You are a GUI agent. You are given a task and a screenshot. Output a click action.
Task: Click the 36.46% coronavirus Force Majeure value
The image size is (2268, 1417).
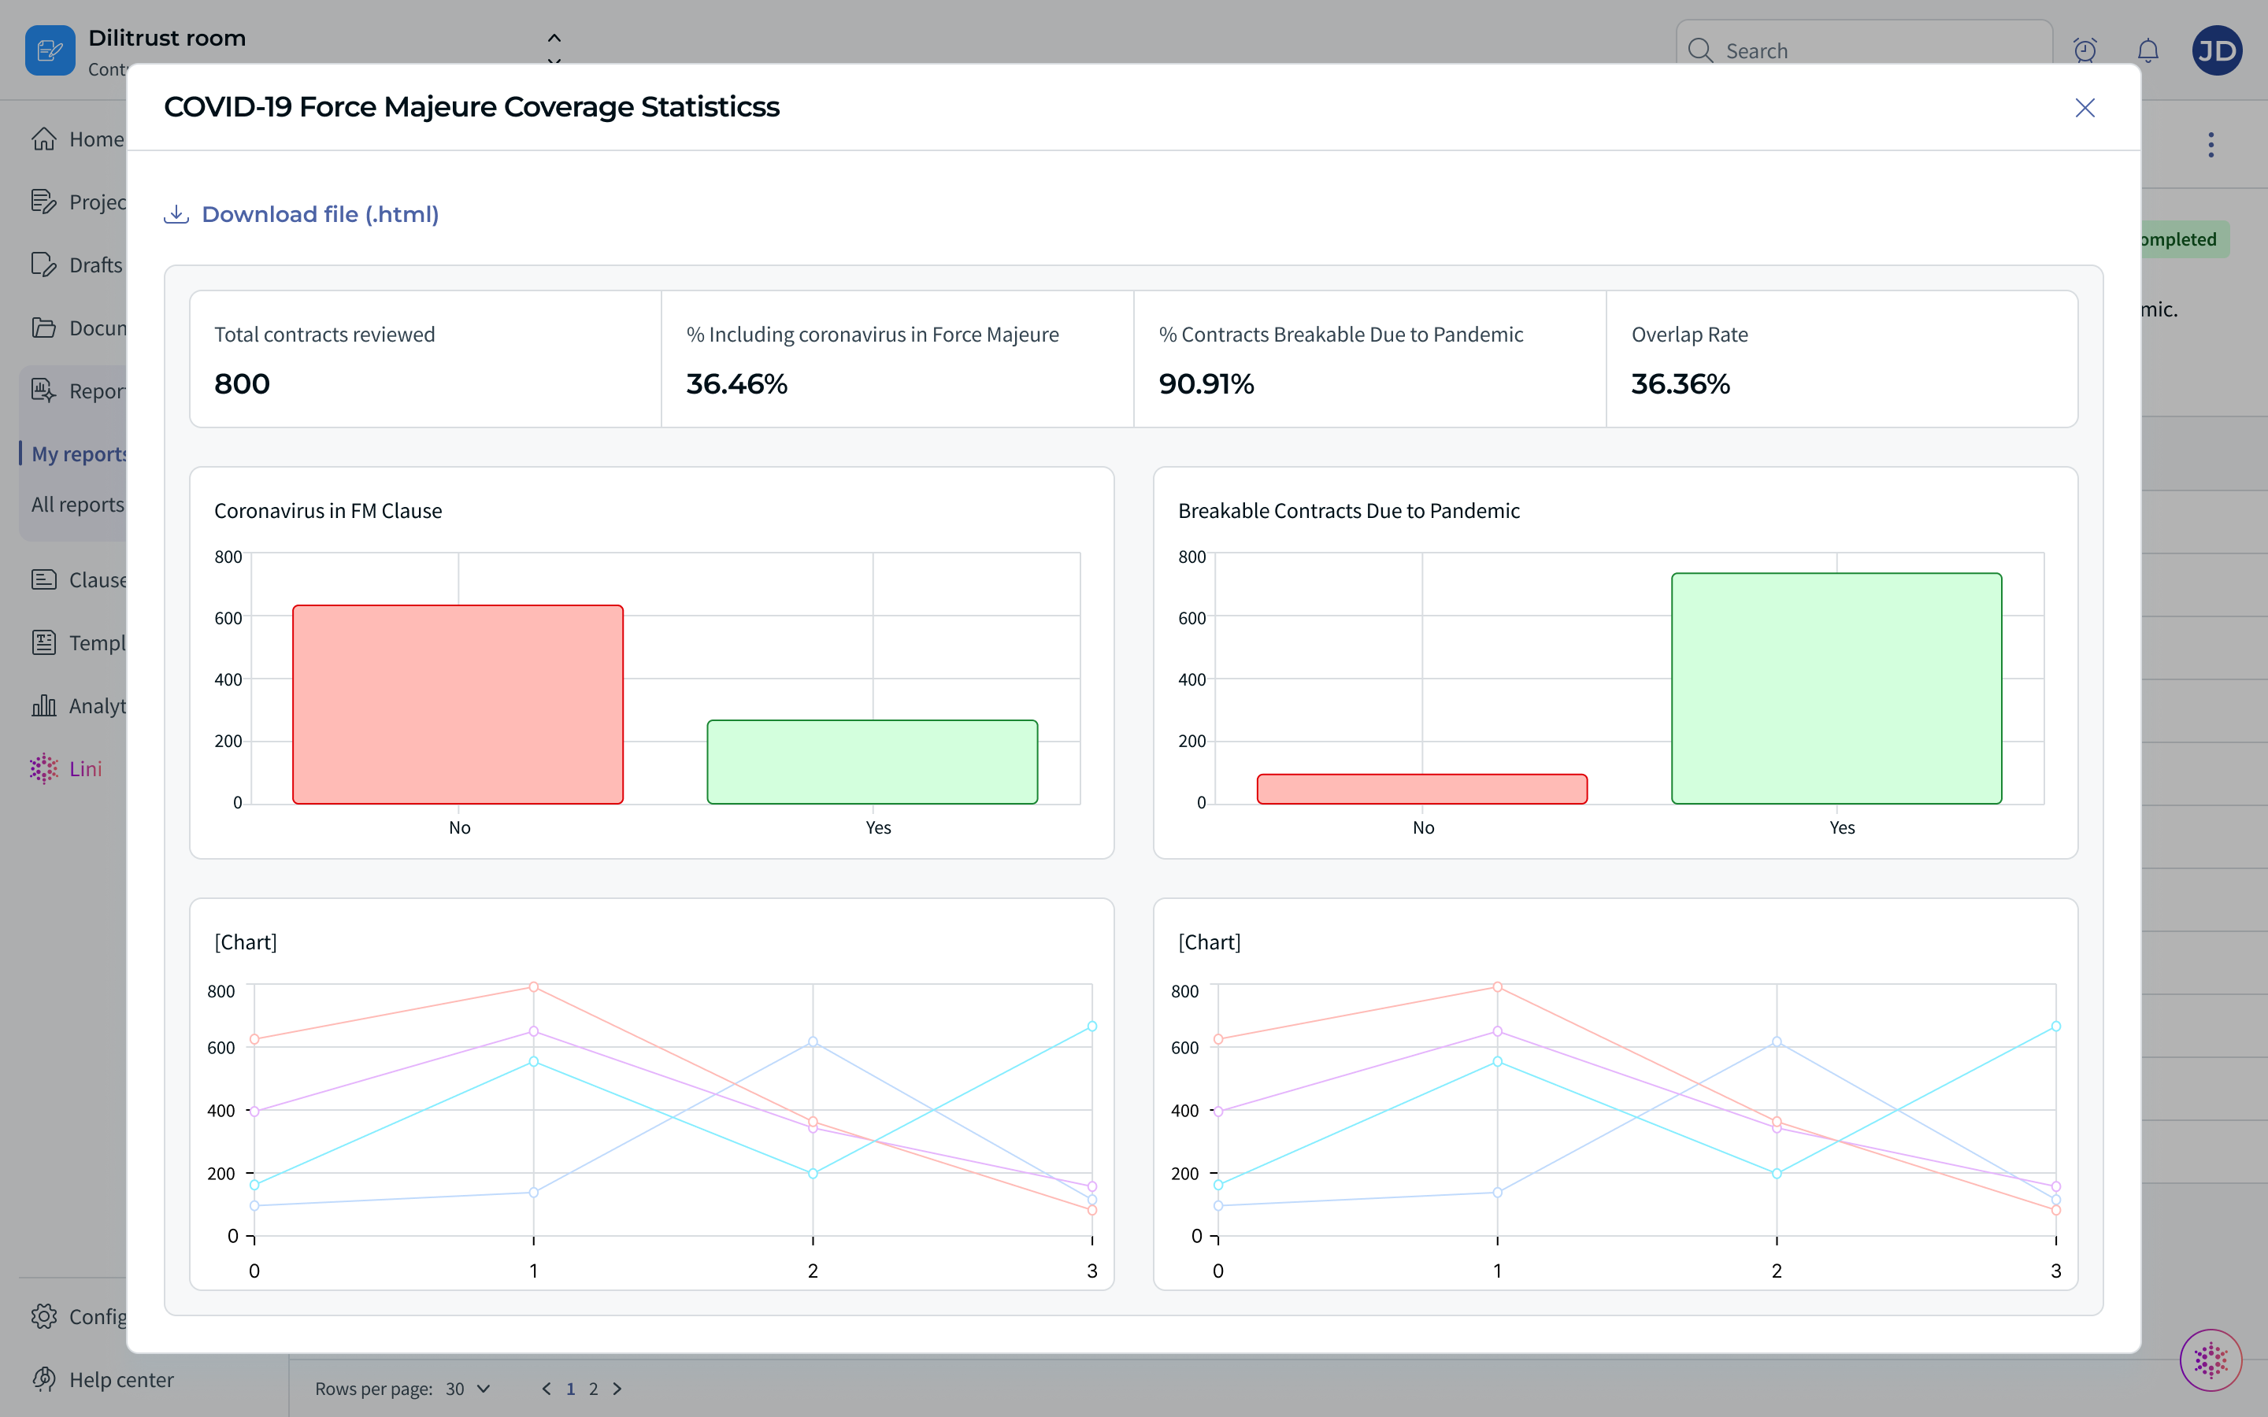pyautogui.click(x=736, y=384)
